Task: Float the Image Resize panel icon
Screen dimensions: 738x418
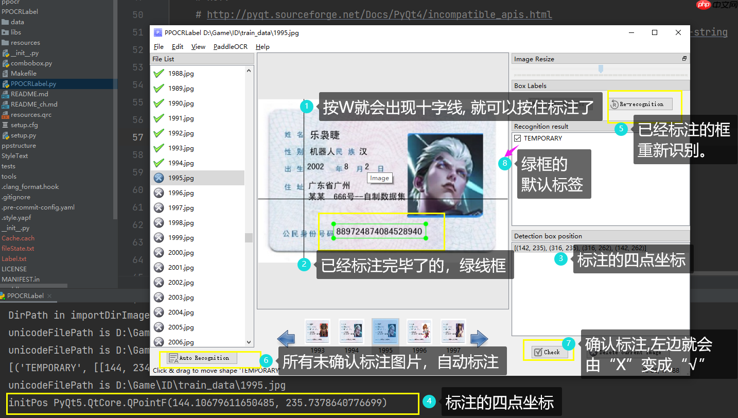Action: click(684, 59)
